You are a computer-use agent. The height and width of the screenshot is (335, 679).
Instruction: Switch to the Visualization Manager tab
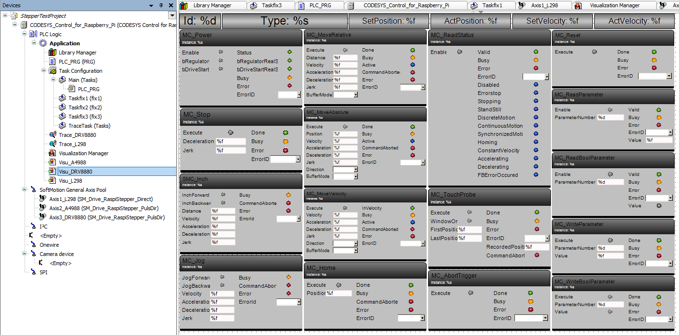point(614,5)
